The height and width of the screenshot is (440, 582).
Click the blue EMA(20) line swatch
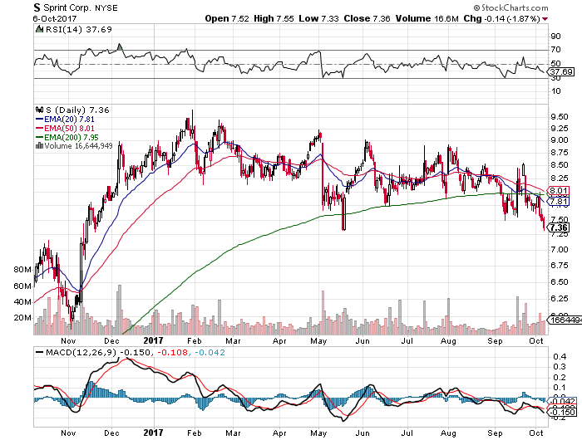click(x=39, y=120)
